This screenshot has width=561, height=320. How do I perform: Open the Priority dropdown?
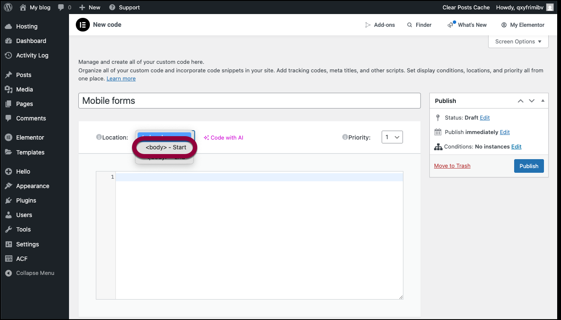(x=392, y=137)
